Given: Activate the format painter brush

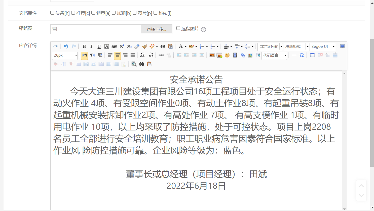Looking at the screenshot, I should [144, 47].
